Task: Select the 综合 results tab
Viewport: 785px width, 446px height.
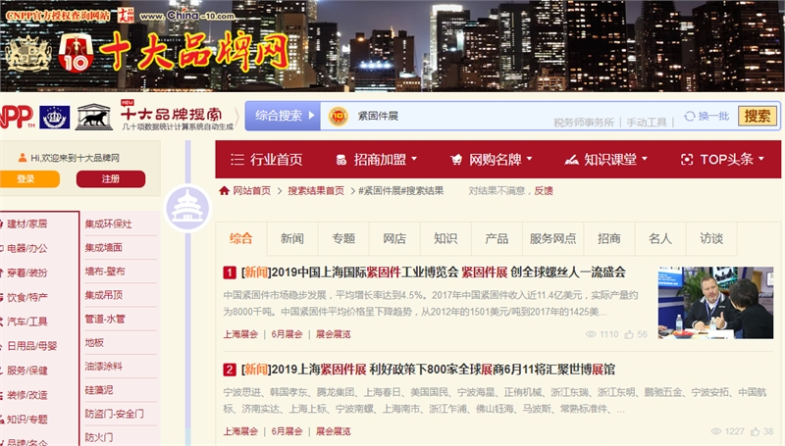Action: pyautogui.click(x=240, y=239)
